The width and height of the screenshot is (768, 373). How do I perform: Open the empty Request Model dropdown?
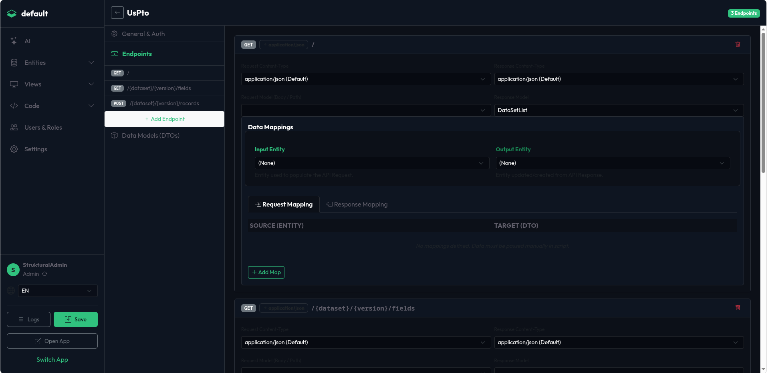tap(366, 110)
